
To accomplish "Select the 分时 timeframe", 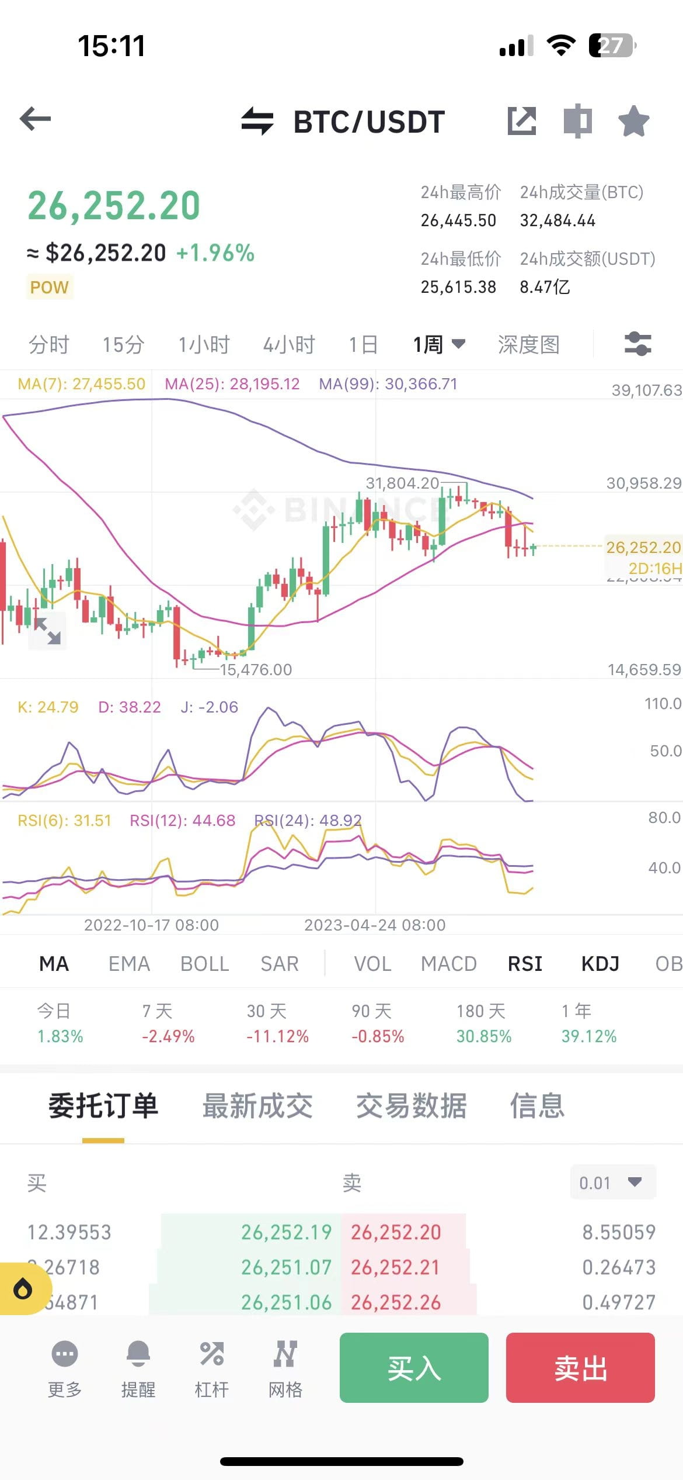I will pos(49,345).
